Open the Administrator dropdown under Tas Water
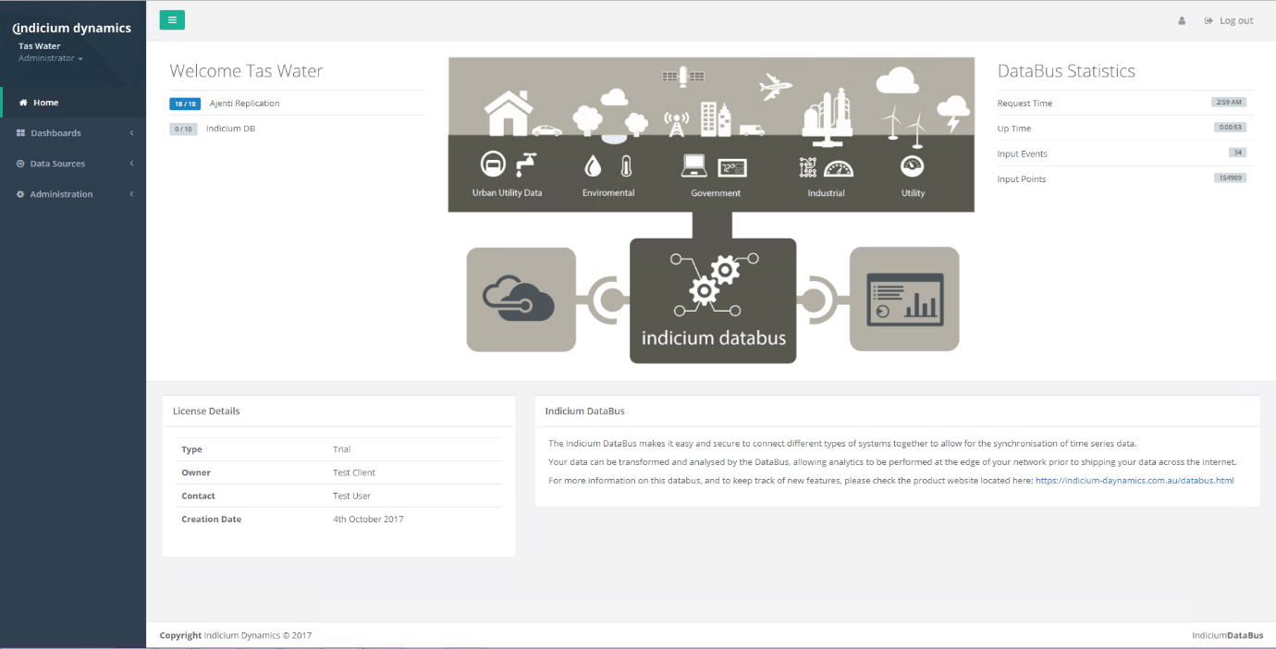Viewport: 1276px width, 649px height. (51, 58)
